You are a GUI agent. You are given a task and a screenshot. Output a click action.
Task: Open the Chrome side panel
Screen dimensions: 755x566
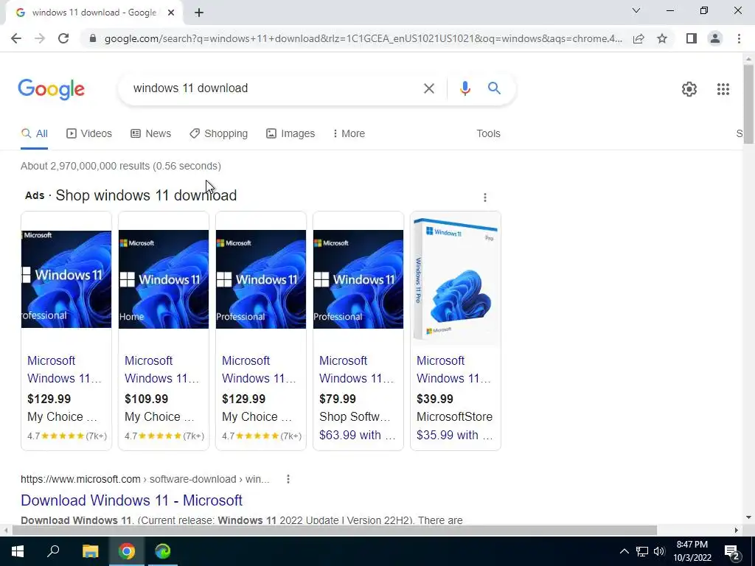coord(692,38)
